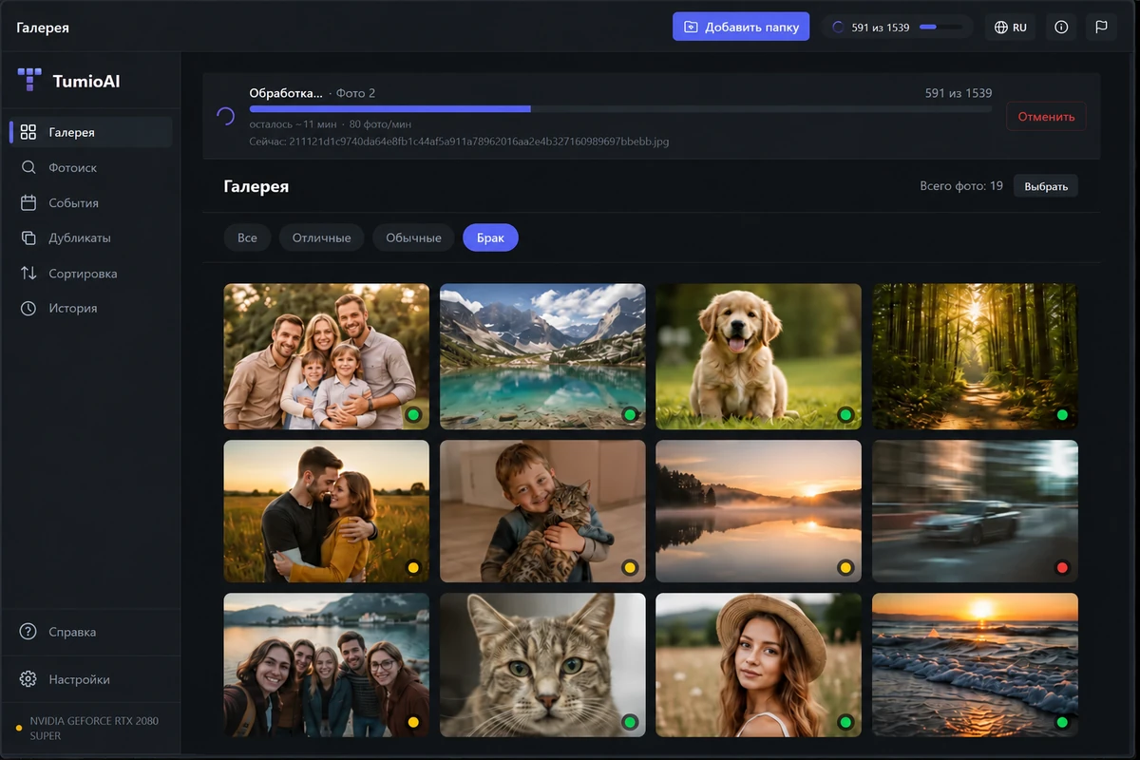Open the ocean waves sunset thumbnail

tap(976, 665)
